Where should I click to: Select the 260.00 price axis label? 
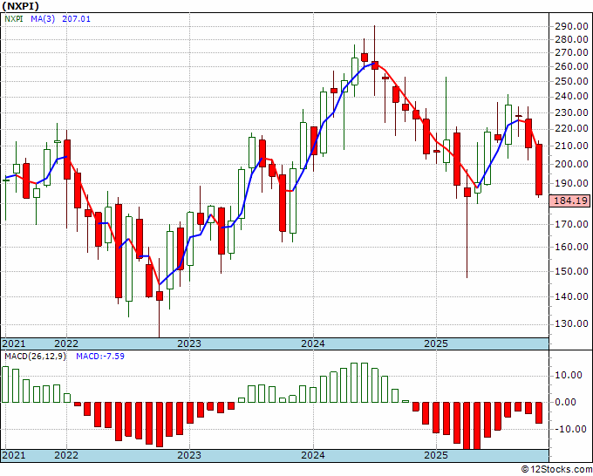coord(571,66)
